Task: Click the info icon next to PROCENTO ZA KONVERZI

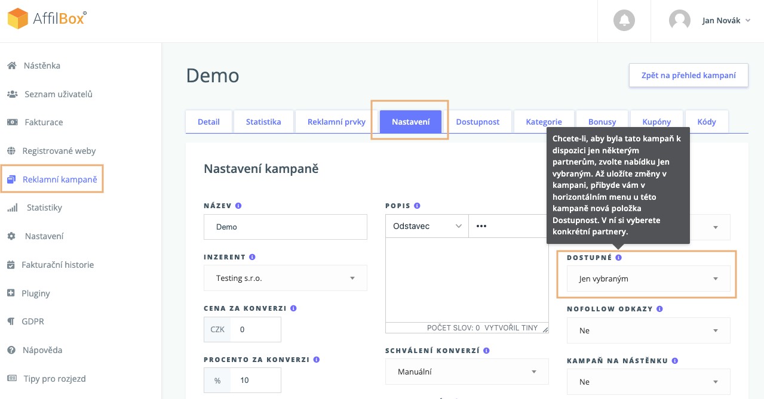Action: point(316,360)
